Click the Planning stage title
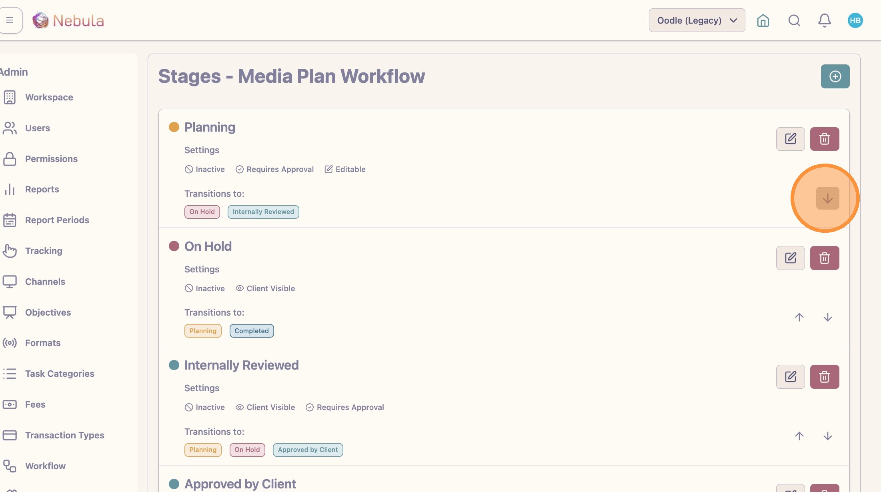This screenshot has height=492, width=881. coord(210,127)
